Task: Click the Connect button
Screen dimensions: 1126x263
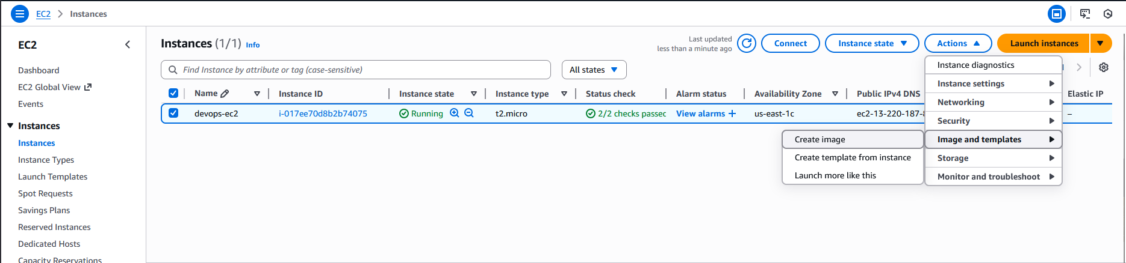Action: (x=790, y=43)
